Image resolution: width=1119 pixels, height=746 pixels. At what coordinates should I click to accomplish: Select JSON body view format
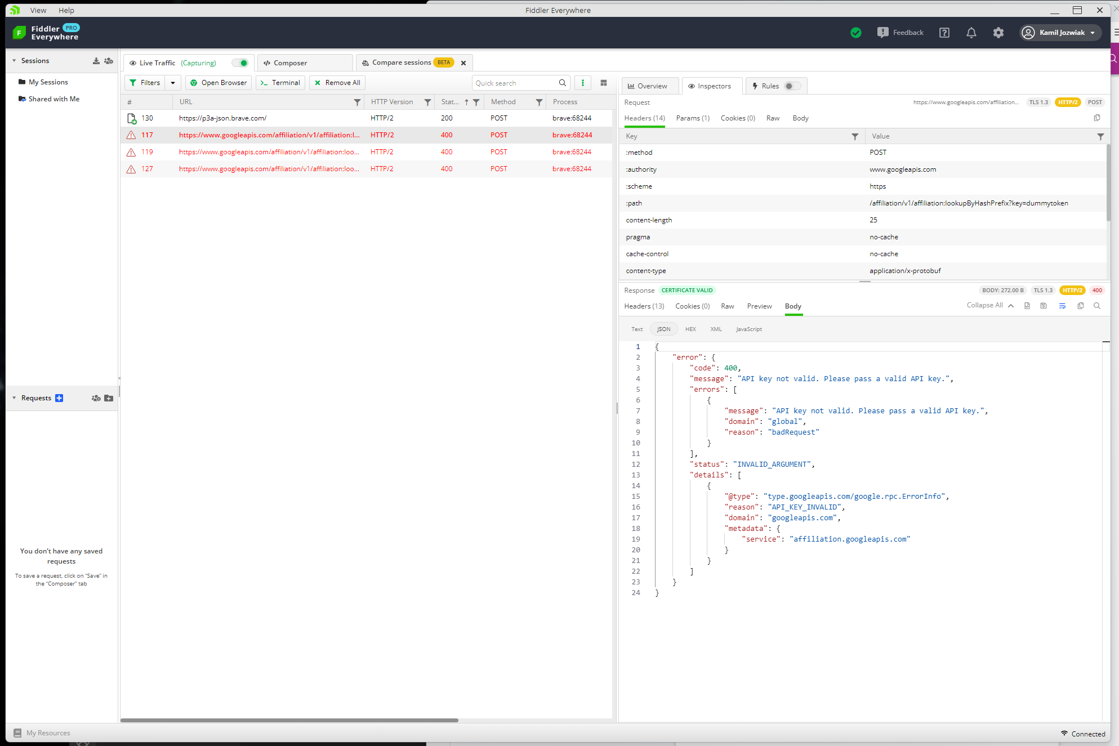tap(664, 329)
